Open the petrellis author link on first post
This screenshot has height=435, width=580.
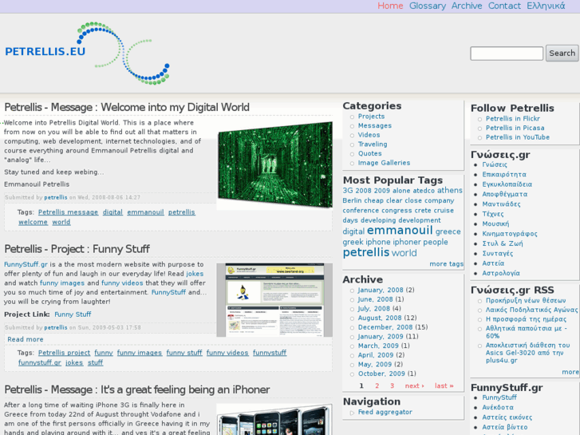(56, 197)
